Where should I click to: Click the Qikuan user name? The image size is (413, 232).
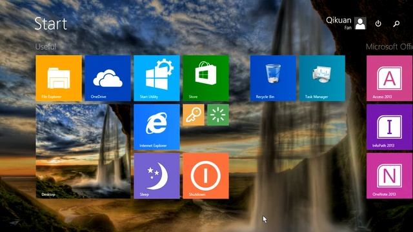[x=338, y=20]
